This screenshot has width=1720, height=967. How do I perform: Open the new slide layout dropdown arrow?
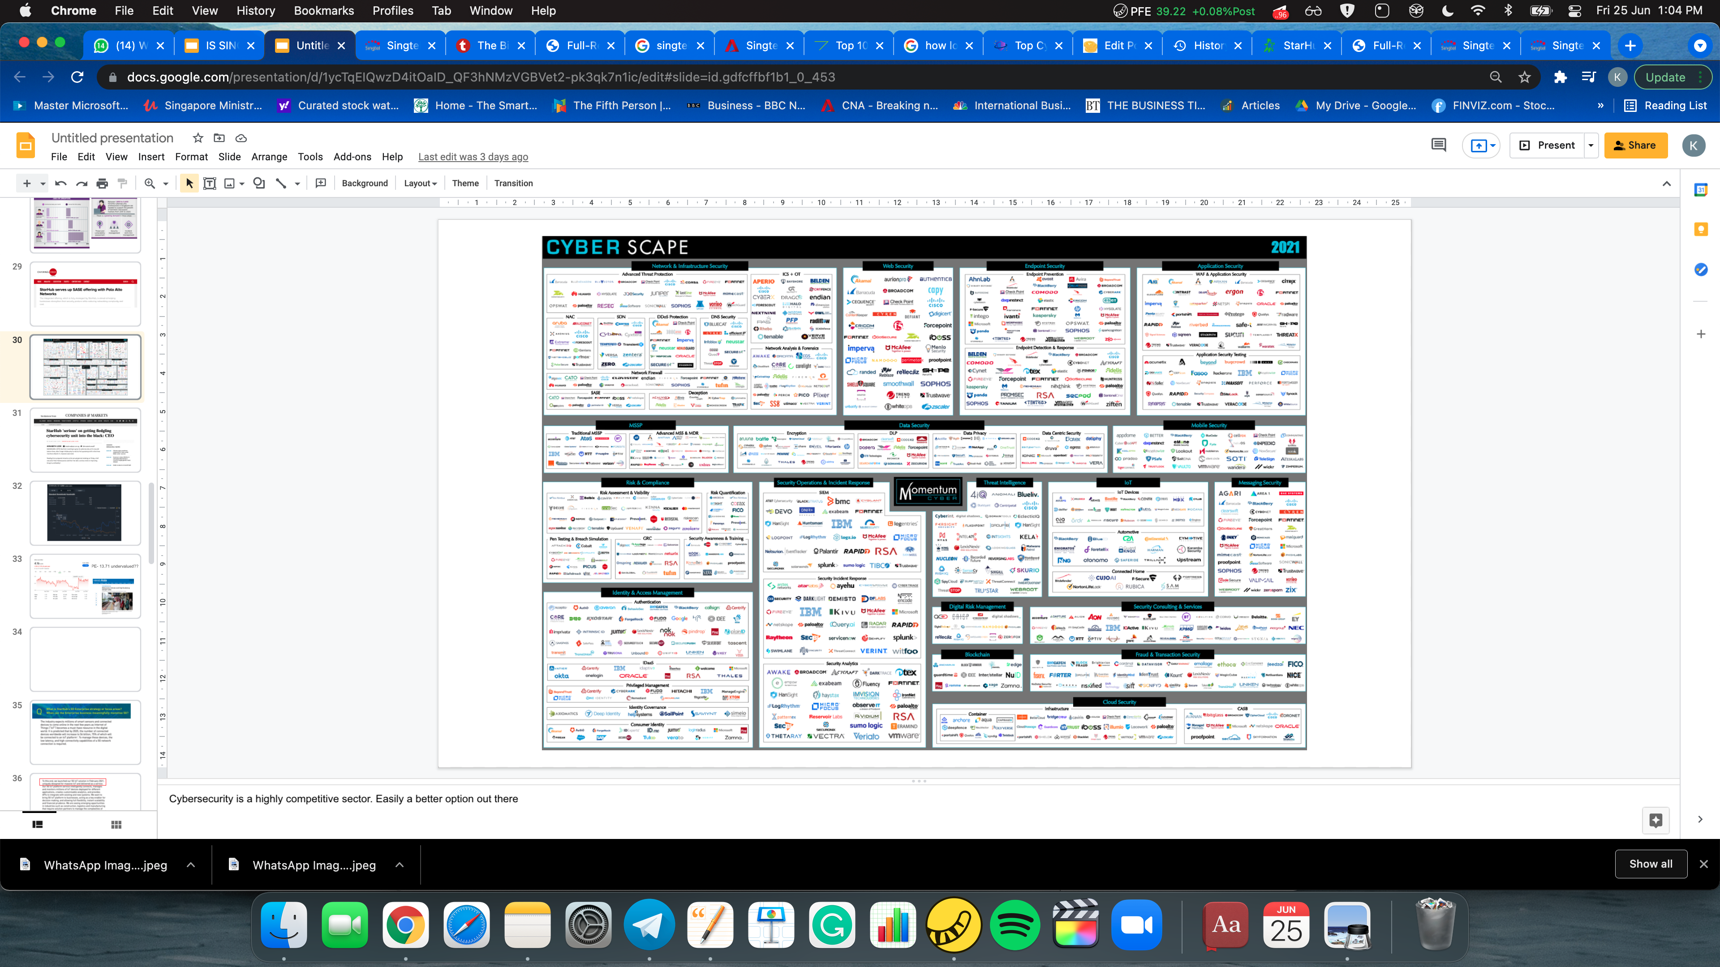pyautogui.click(x=43, y=184)
